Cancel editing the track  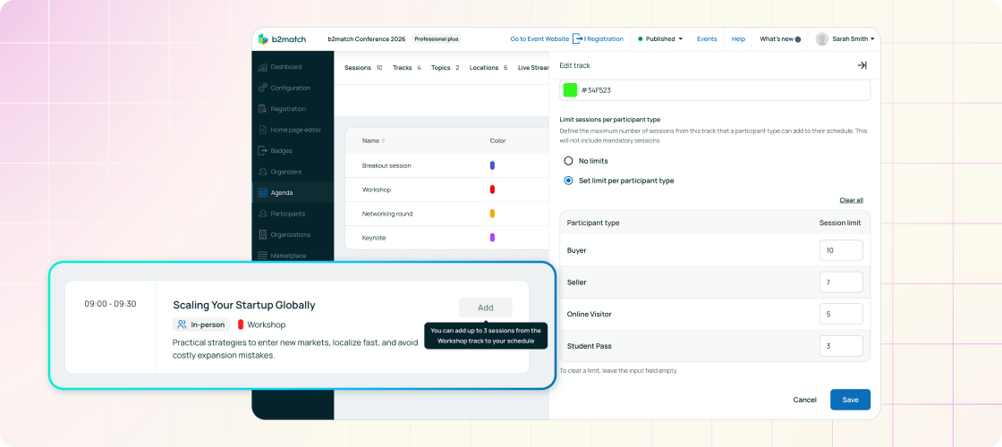click(x=804, y=400)
